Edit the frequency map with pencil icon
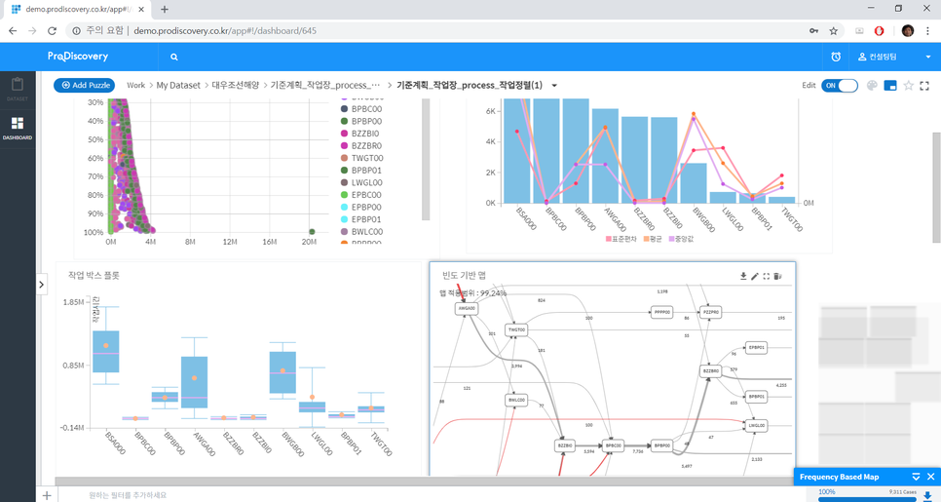Viewport: 941px width, 502px height. 755,277
